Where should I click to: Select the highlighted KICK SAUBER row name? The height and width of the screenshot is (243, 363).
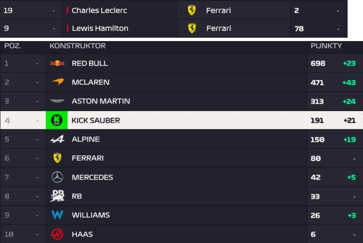[x=96, y=120]
